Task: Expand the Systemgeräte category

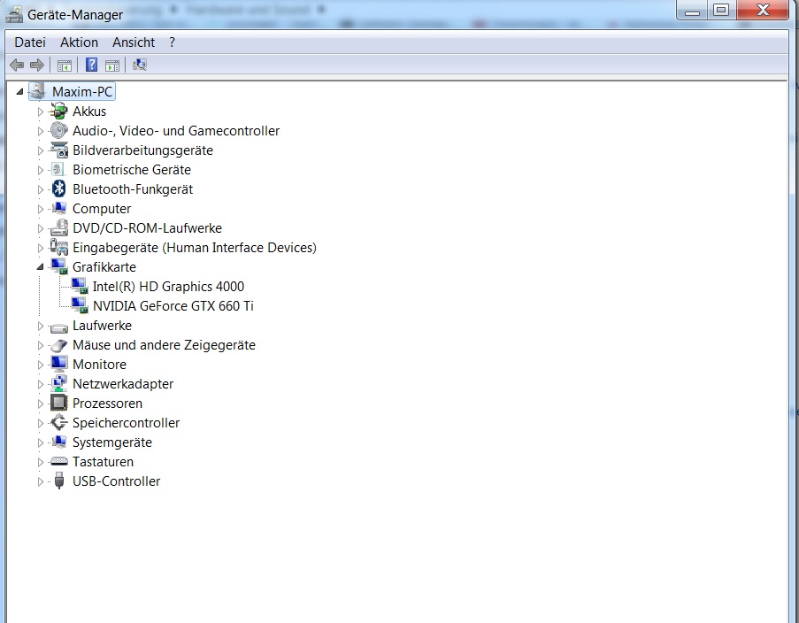Action: click(40, 442)
